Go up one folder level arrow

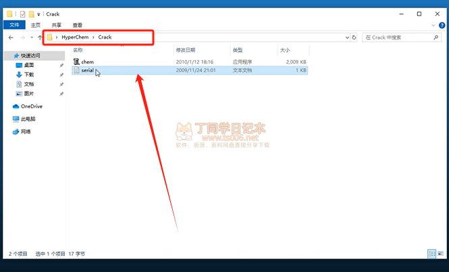40,38
